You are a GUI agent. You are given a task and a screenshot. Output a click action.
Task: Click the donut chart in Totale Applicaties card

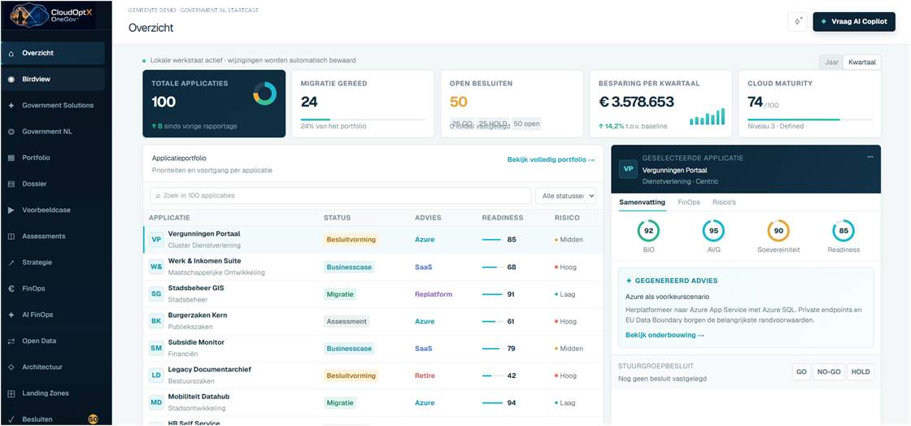[x=264, y=94]
